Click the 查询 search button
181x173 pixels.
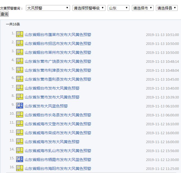click(x=4, y=14)
